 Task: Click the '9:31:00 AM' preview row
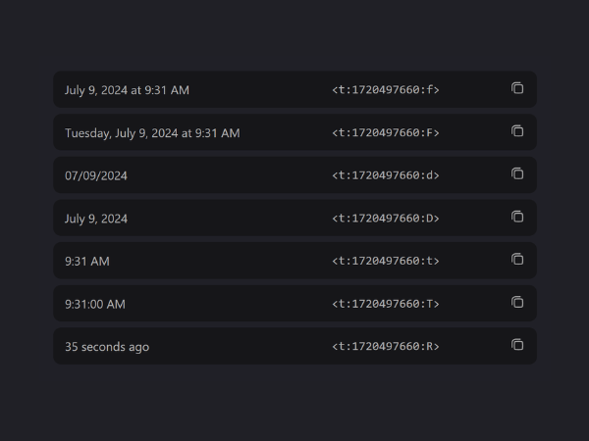(294, 303)
